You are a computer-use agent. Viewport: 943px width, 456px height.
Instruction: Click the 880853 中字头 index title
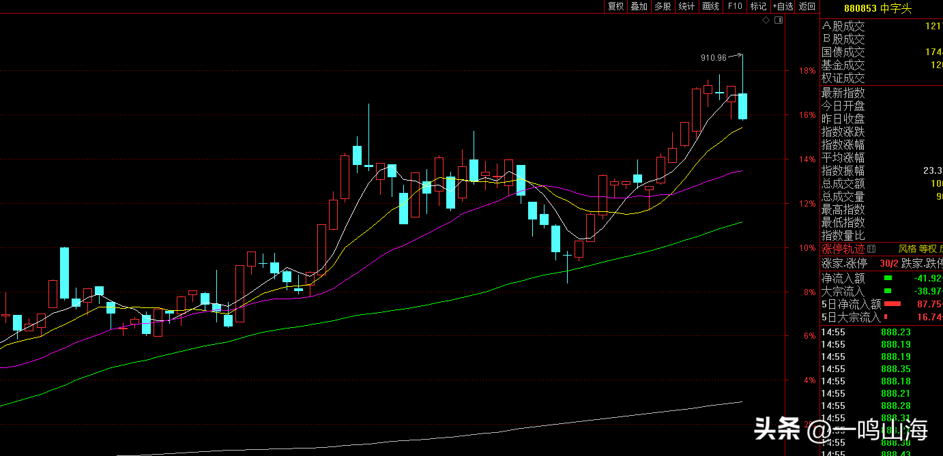coord(877,8)
